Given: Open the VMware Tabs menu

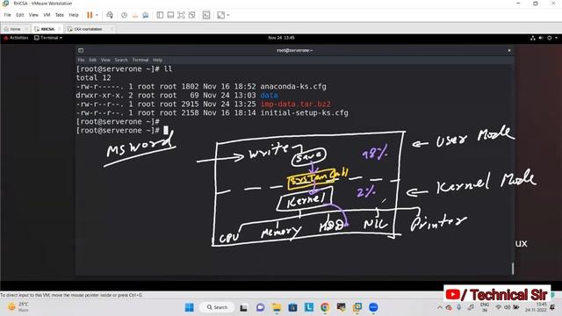Looking at the screenshot, I should click(60, 15).
